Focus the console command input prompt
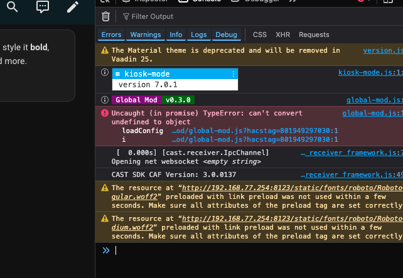 click(251, 250)
